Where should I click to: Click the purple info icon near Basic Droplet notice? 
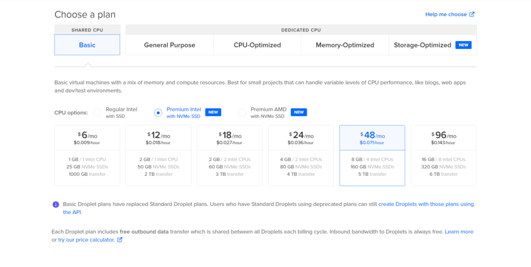click(56, 204)
